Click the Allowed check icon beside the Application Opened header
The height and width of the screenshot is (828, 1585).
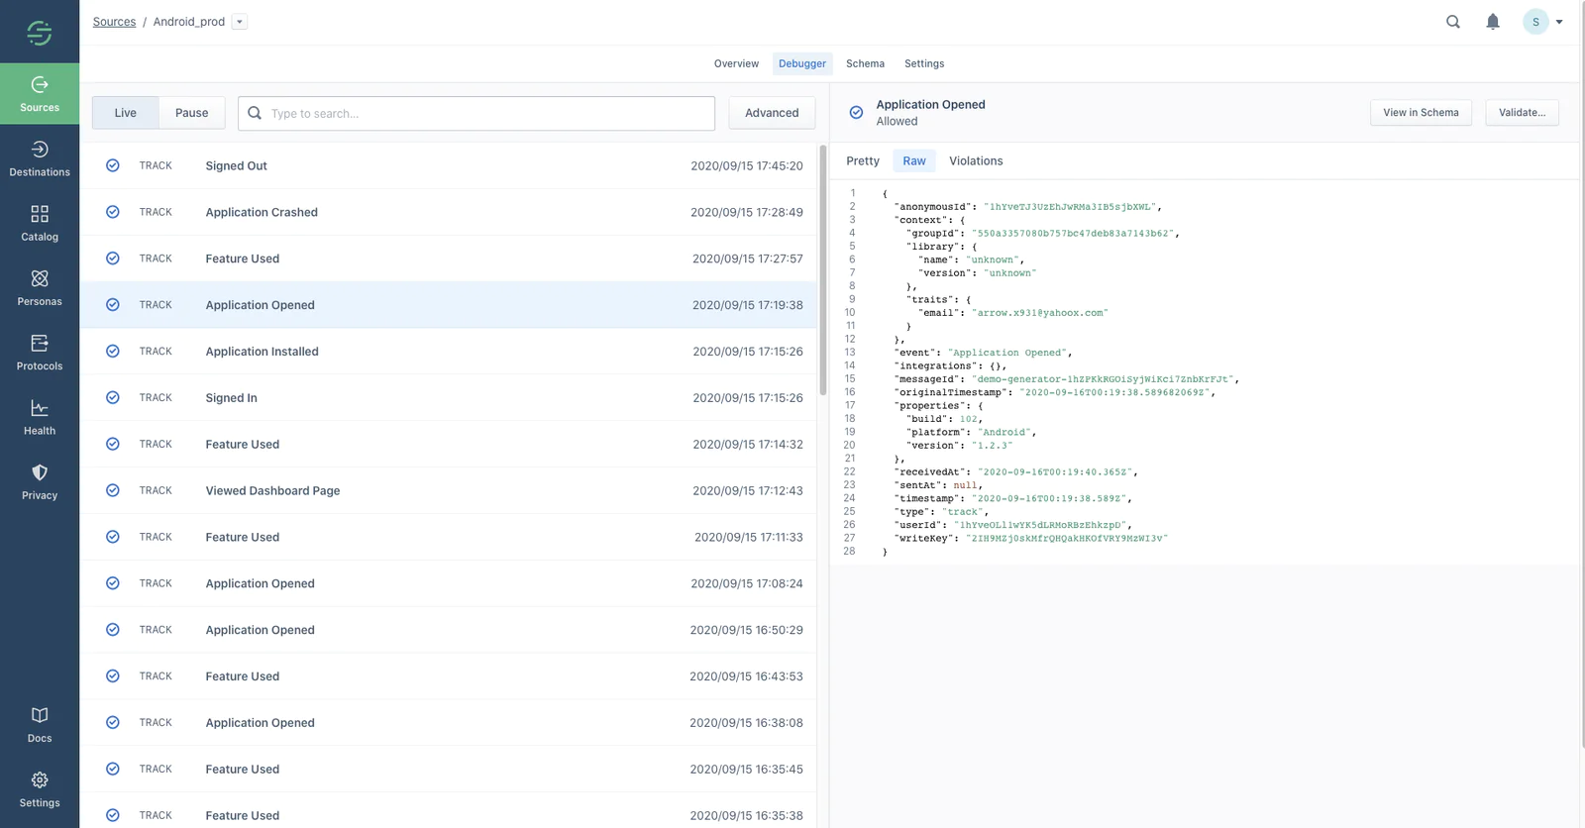(x=856, y=112)
